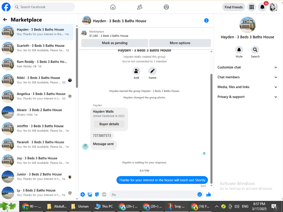Image resolution: width=283 pixels, height=212 pixels.
Task: Add people to the group chat
Action: pos(136,71)
